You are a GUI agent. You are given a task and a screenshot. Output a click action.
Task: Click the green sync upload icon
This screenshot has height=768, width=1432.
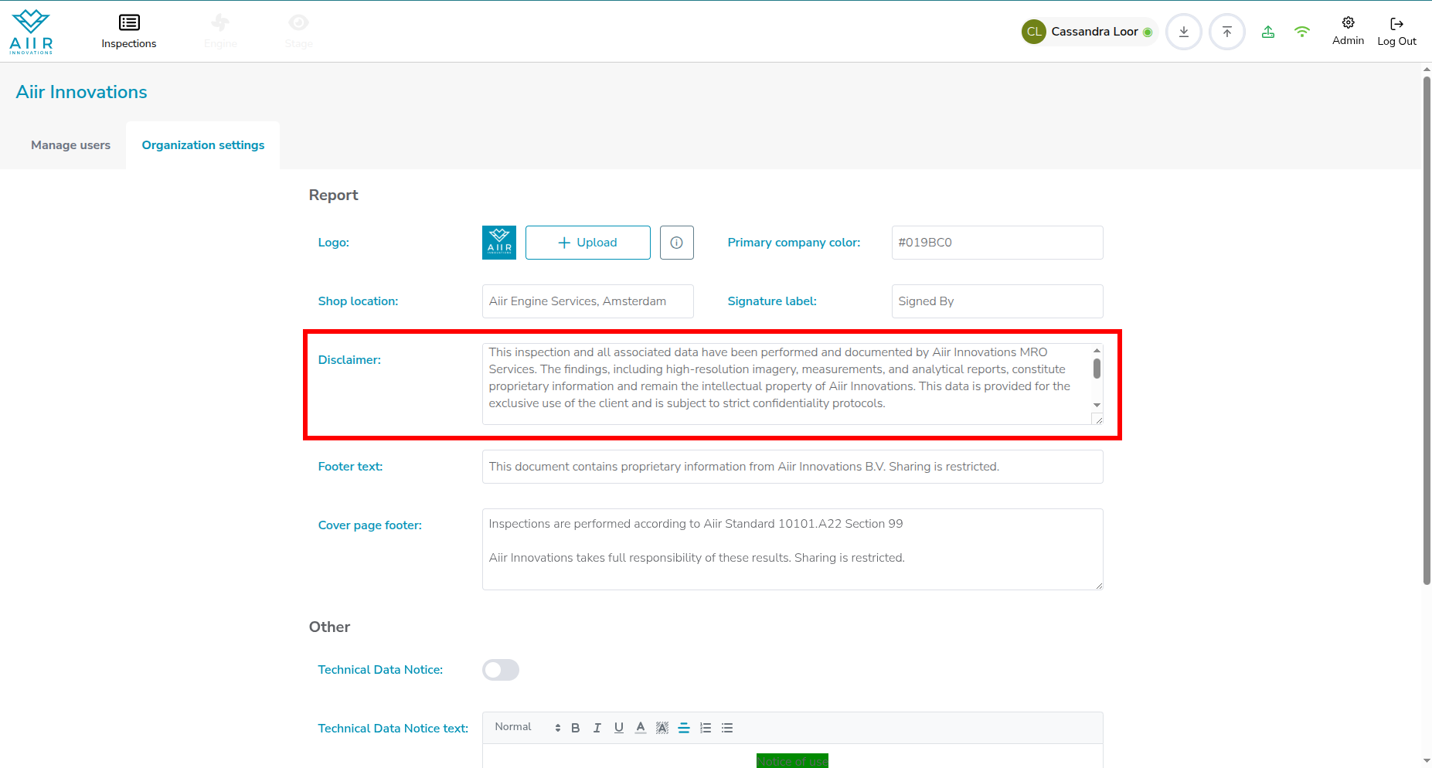(x=1268, y=32)
